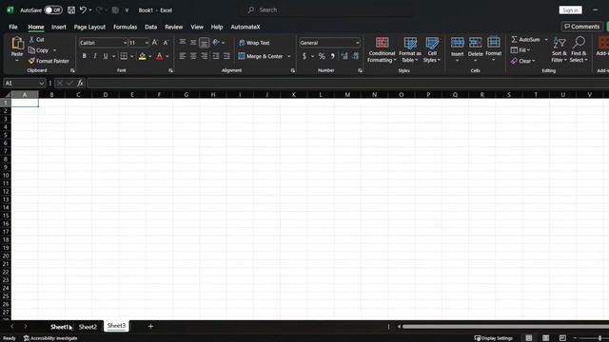Open the Clear dropdown
The width and height of the screenshot is (609, 342).
click(523, 61)
